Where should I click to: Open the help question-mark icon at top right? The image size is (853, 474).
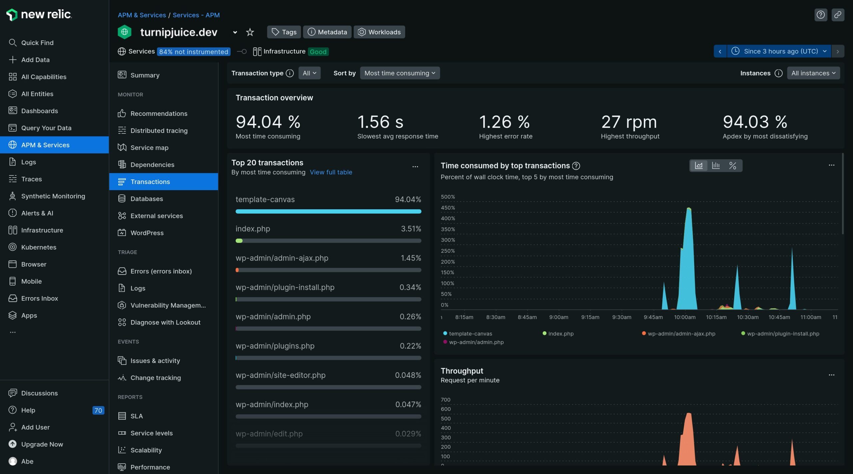coord(821,15)
